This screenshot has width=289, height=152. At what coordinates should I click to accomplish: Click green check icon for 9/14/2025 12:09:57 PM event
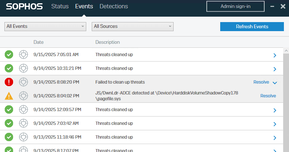coord(9,110)
